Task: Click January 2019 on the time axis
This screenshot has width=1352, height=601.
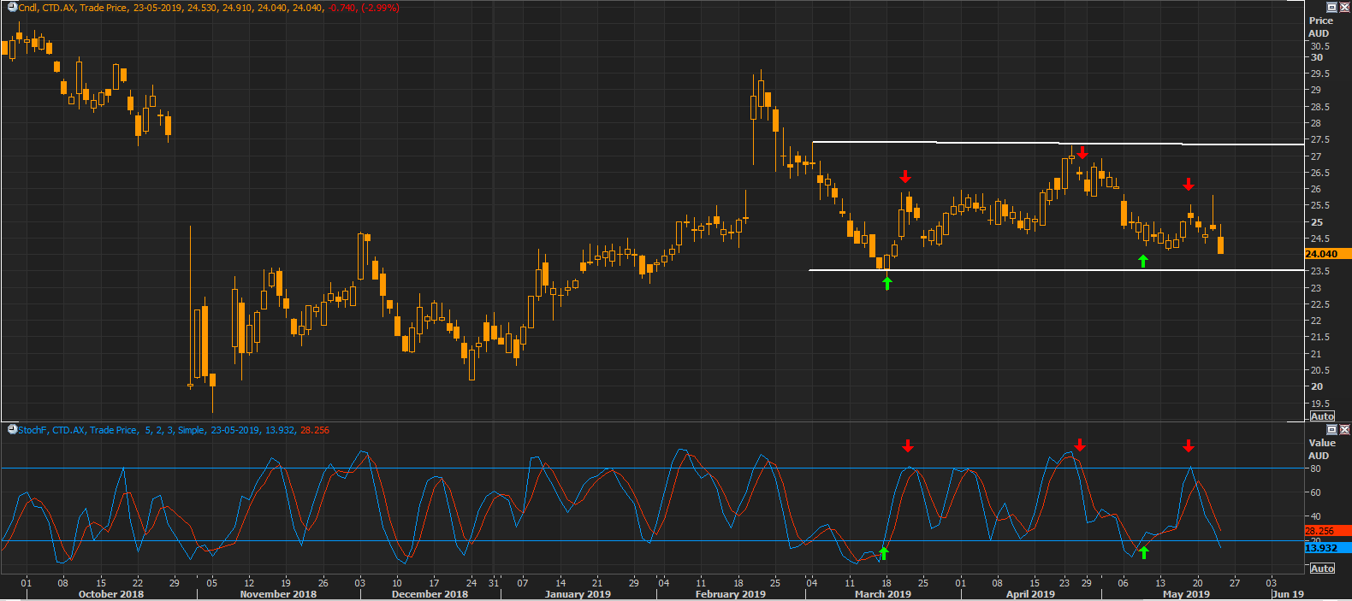Action: [578, 594]
